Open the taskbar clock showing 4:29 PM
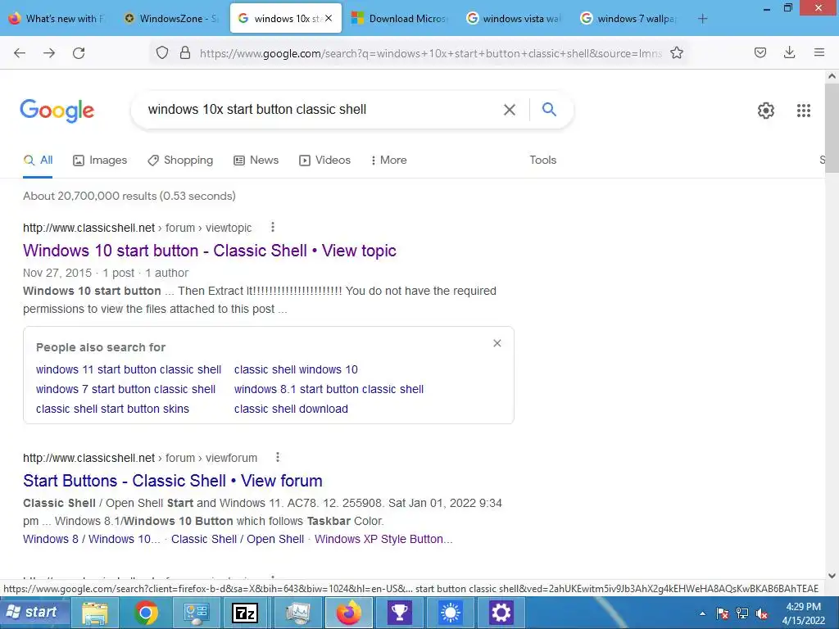The height and width of the screenshot is (629, 839). tap(803, 613)
